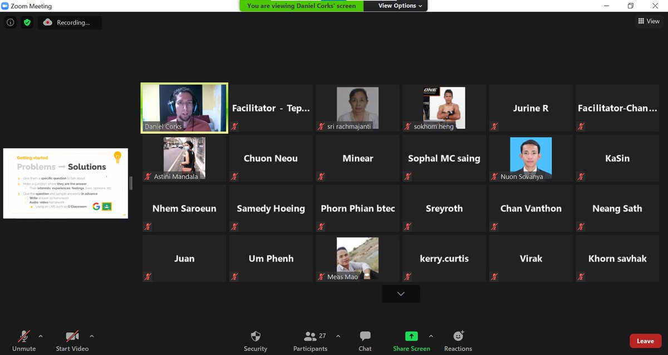Click the Sreyroth participant name
The height and width of the screenshot is (355, 668).
pos(444,209)
